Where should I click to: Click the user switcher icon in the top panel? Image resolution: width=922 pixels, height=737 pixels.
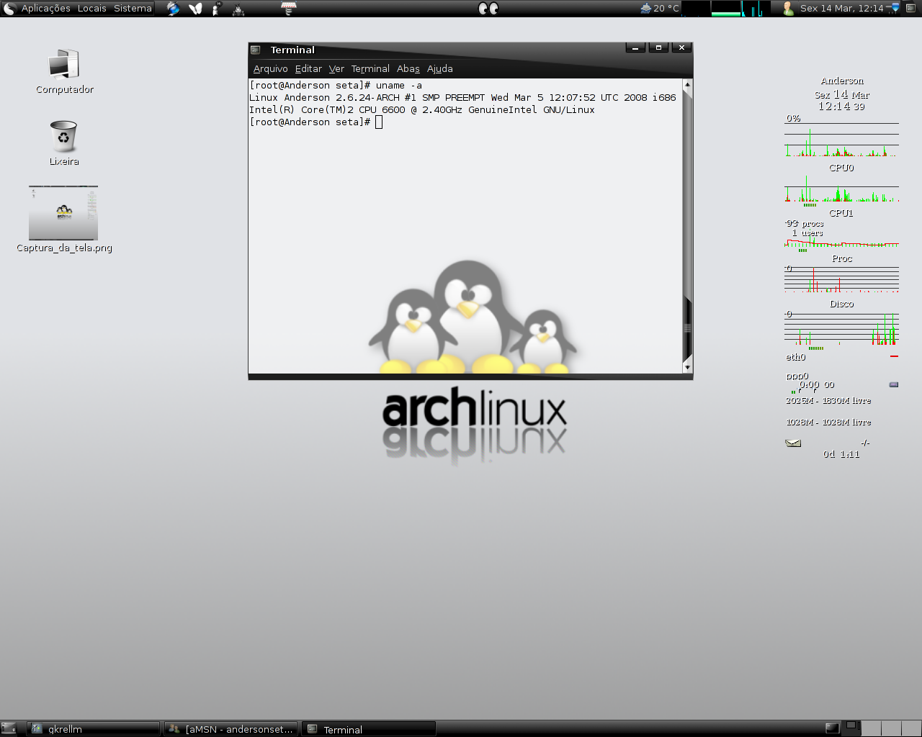click(x=788, y=9)
